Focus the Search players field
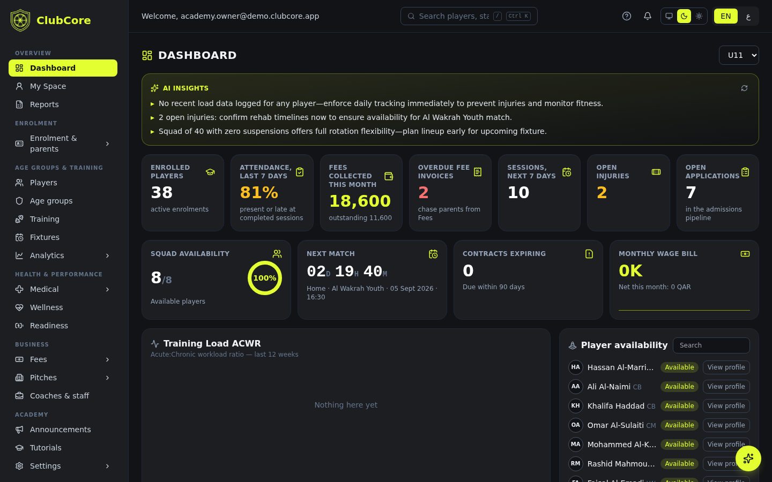The width and height of the screenshot is (772, 482). [x=469, y=16]
